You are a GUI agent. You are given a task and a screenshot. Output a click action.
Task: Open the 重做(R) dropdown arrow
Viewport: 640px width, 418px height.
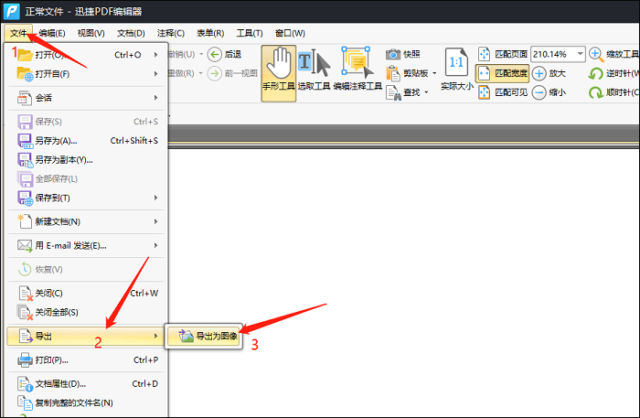tap(201, 73)
